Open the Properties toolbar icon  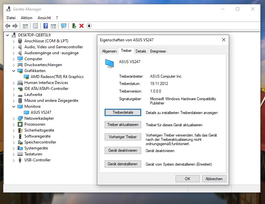(35, 26)
